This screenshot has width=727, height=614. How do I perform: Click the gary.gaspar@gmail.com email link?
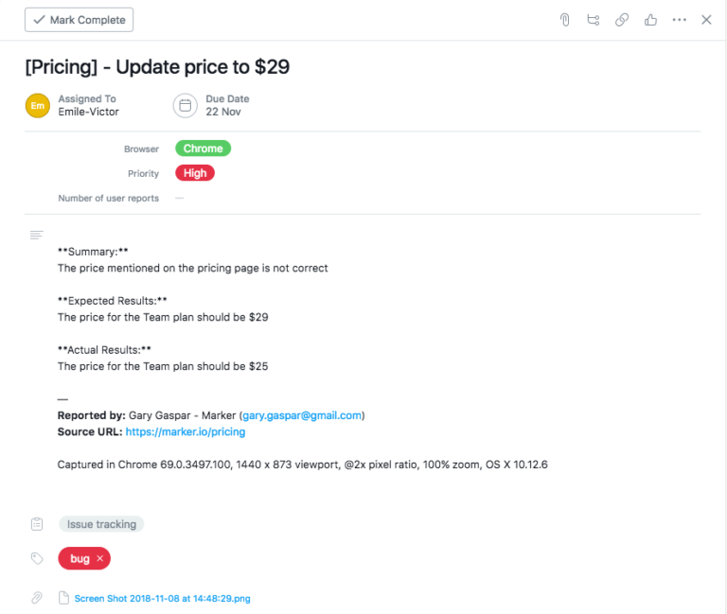click(302, 415)
